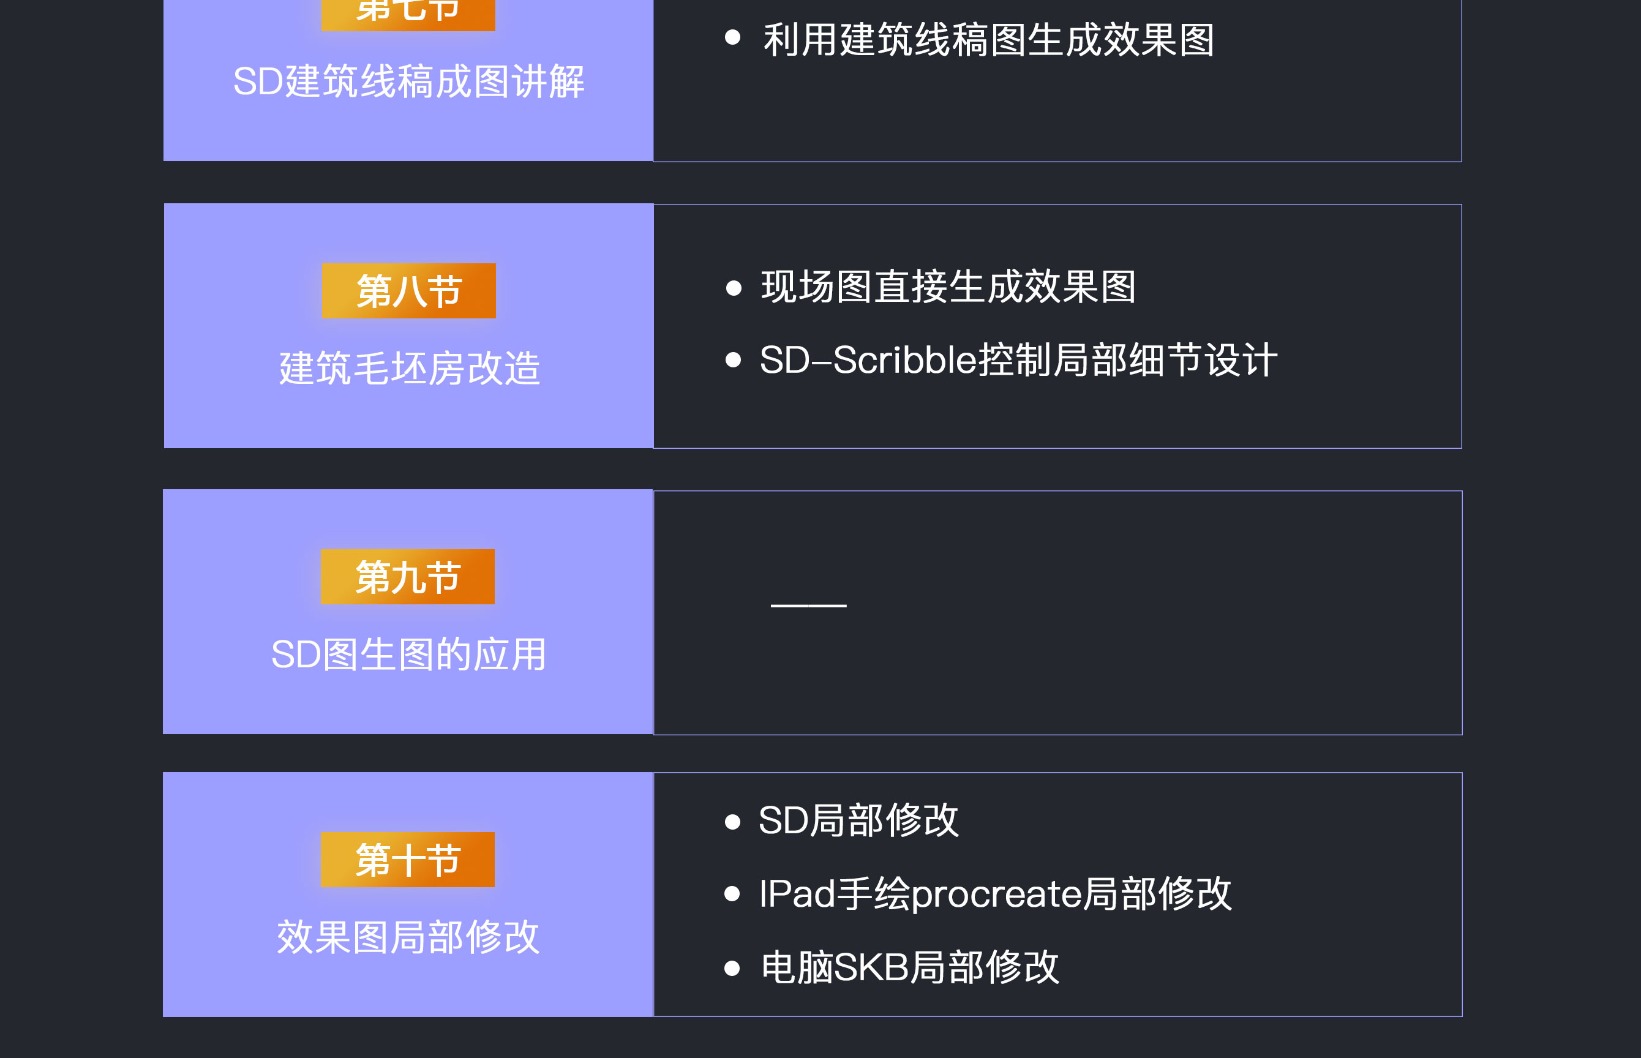1641x1058 pixels.
Task: Click the bullet dot before 现场图直接生成效果图
Action: click(734, 288)
